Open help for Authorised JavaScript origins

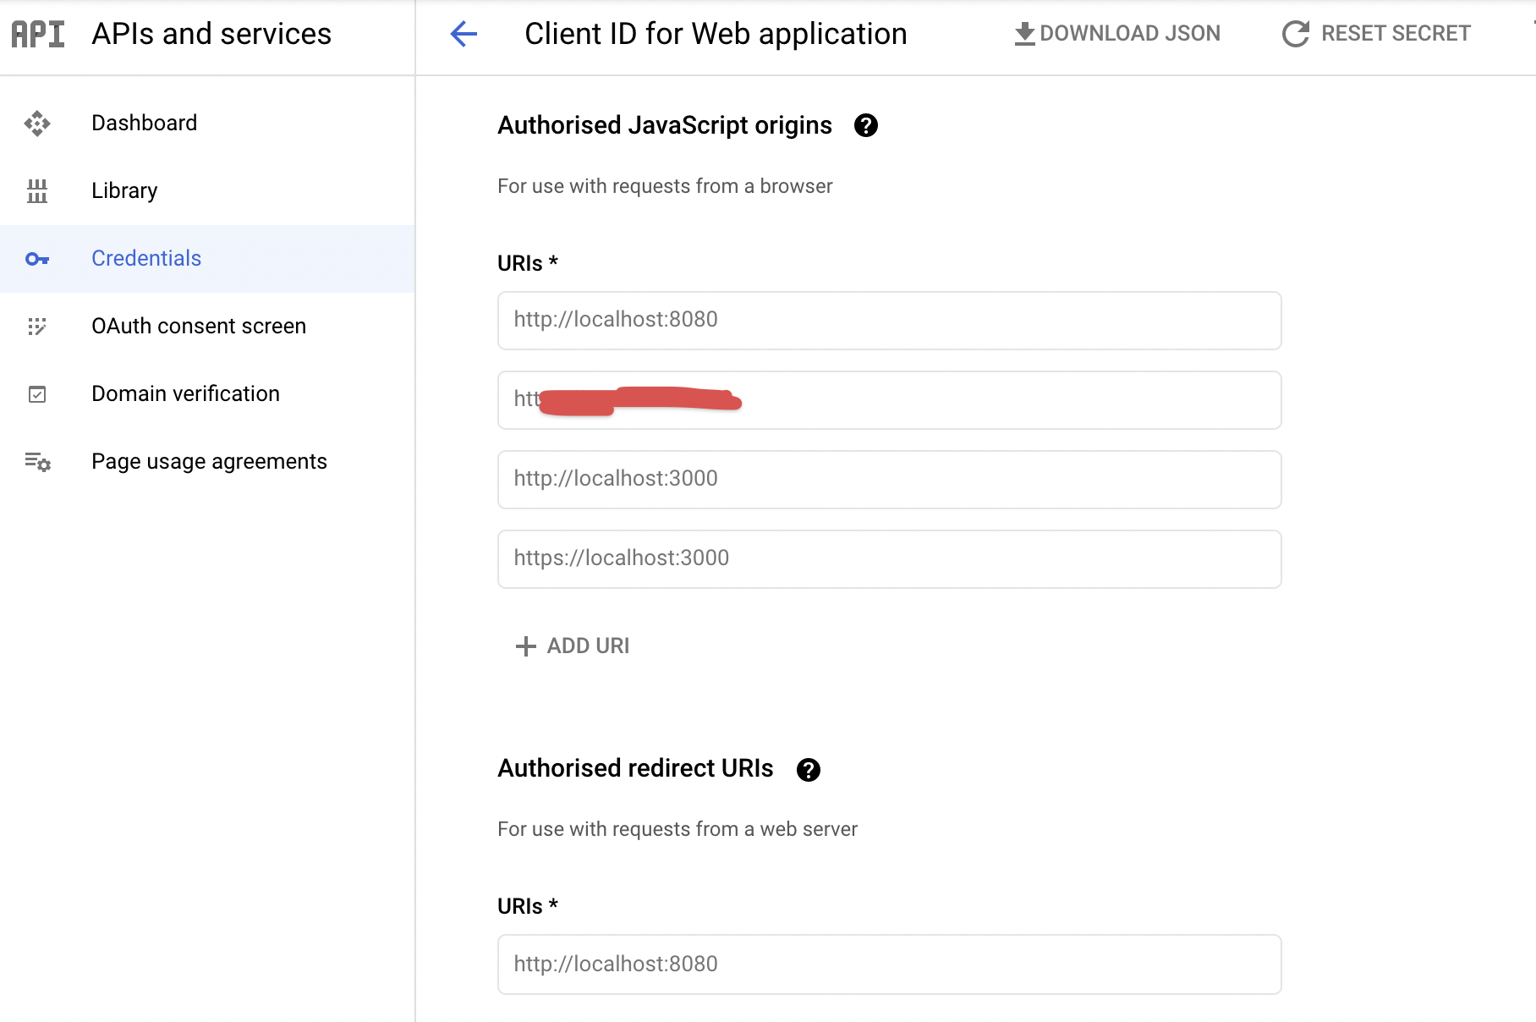(866, 125)
